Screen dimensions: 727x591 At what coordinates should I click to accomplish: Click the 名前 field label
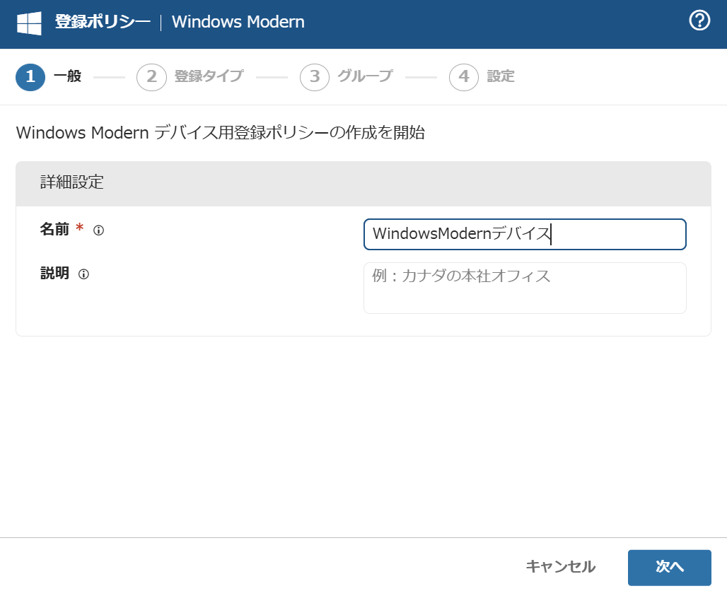coord(54,229)
